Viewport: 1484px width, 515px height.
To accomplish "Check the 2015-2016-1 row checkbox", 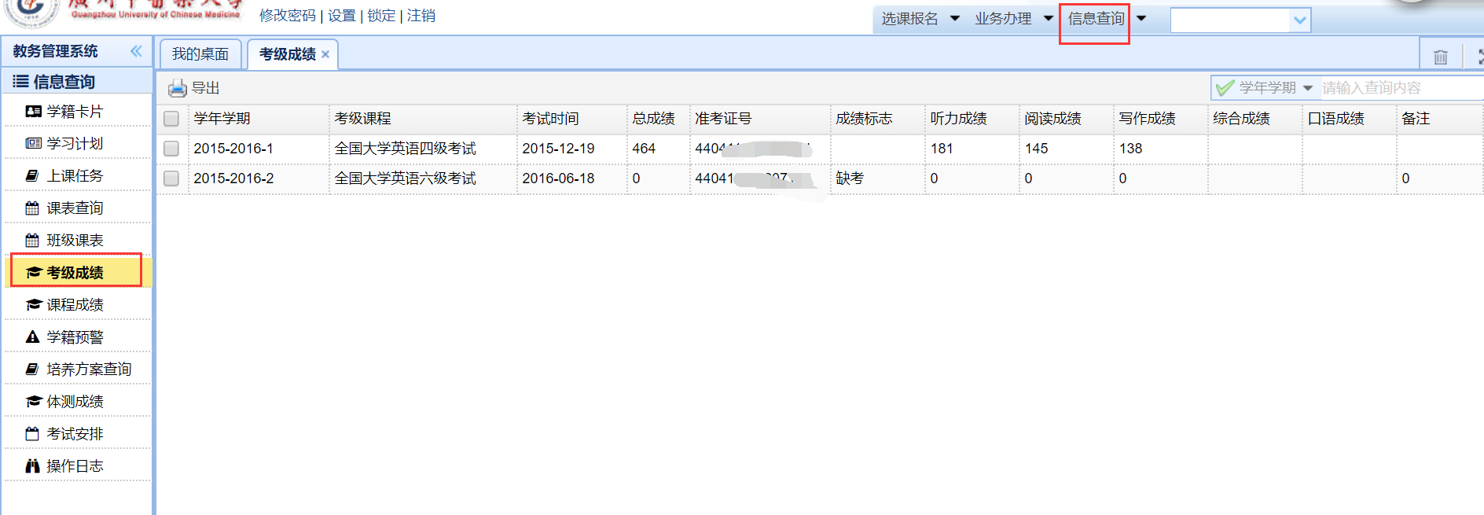I will coord(171,149).
